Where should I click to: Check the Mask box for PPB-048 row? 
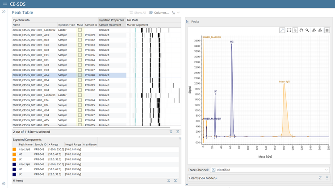80,75
